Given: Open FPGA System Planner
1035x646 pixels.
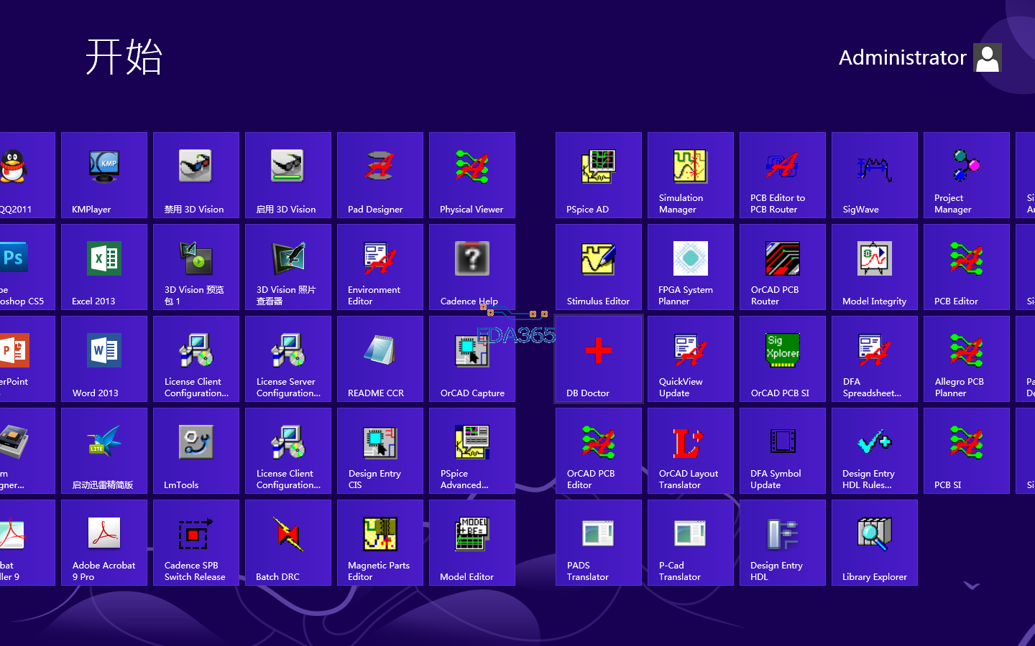Looking at the screenshot, I should coord(691,267).
